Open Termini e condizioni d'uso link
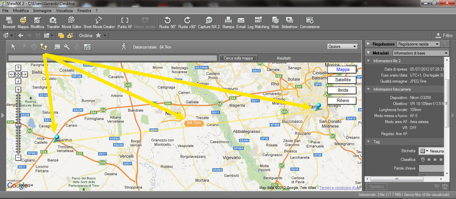 point(340,188)
